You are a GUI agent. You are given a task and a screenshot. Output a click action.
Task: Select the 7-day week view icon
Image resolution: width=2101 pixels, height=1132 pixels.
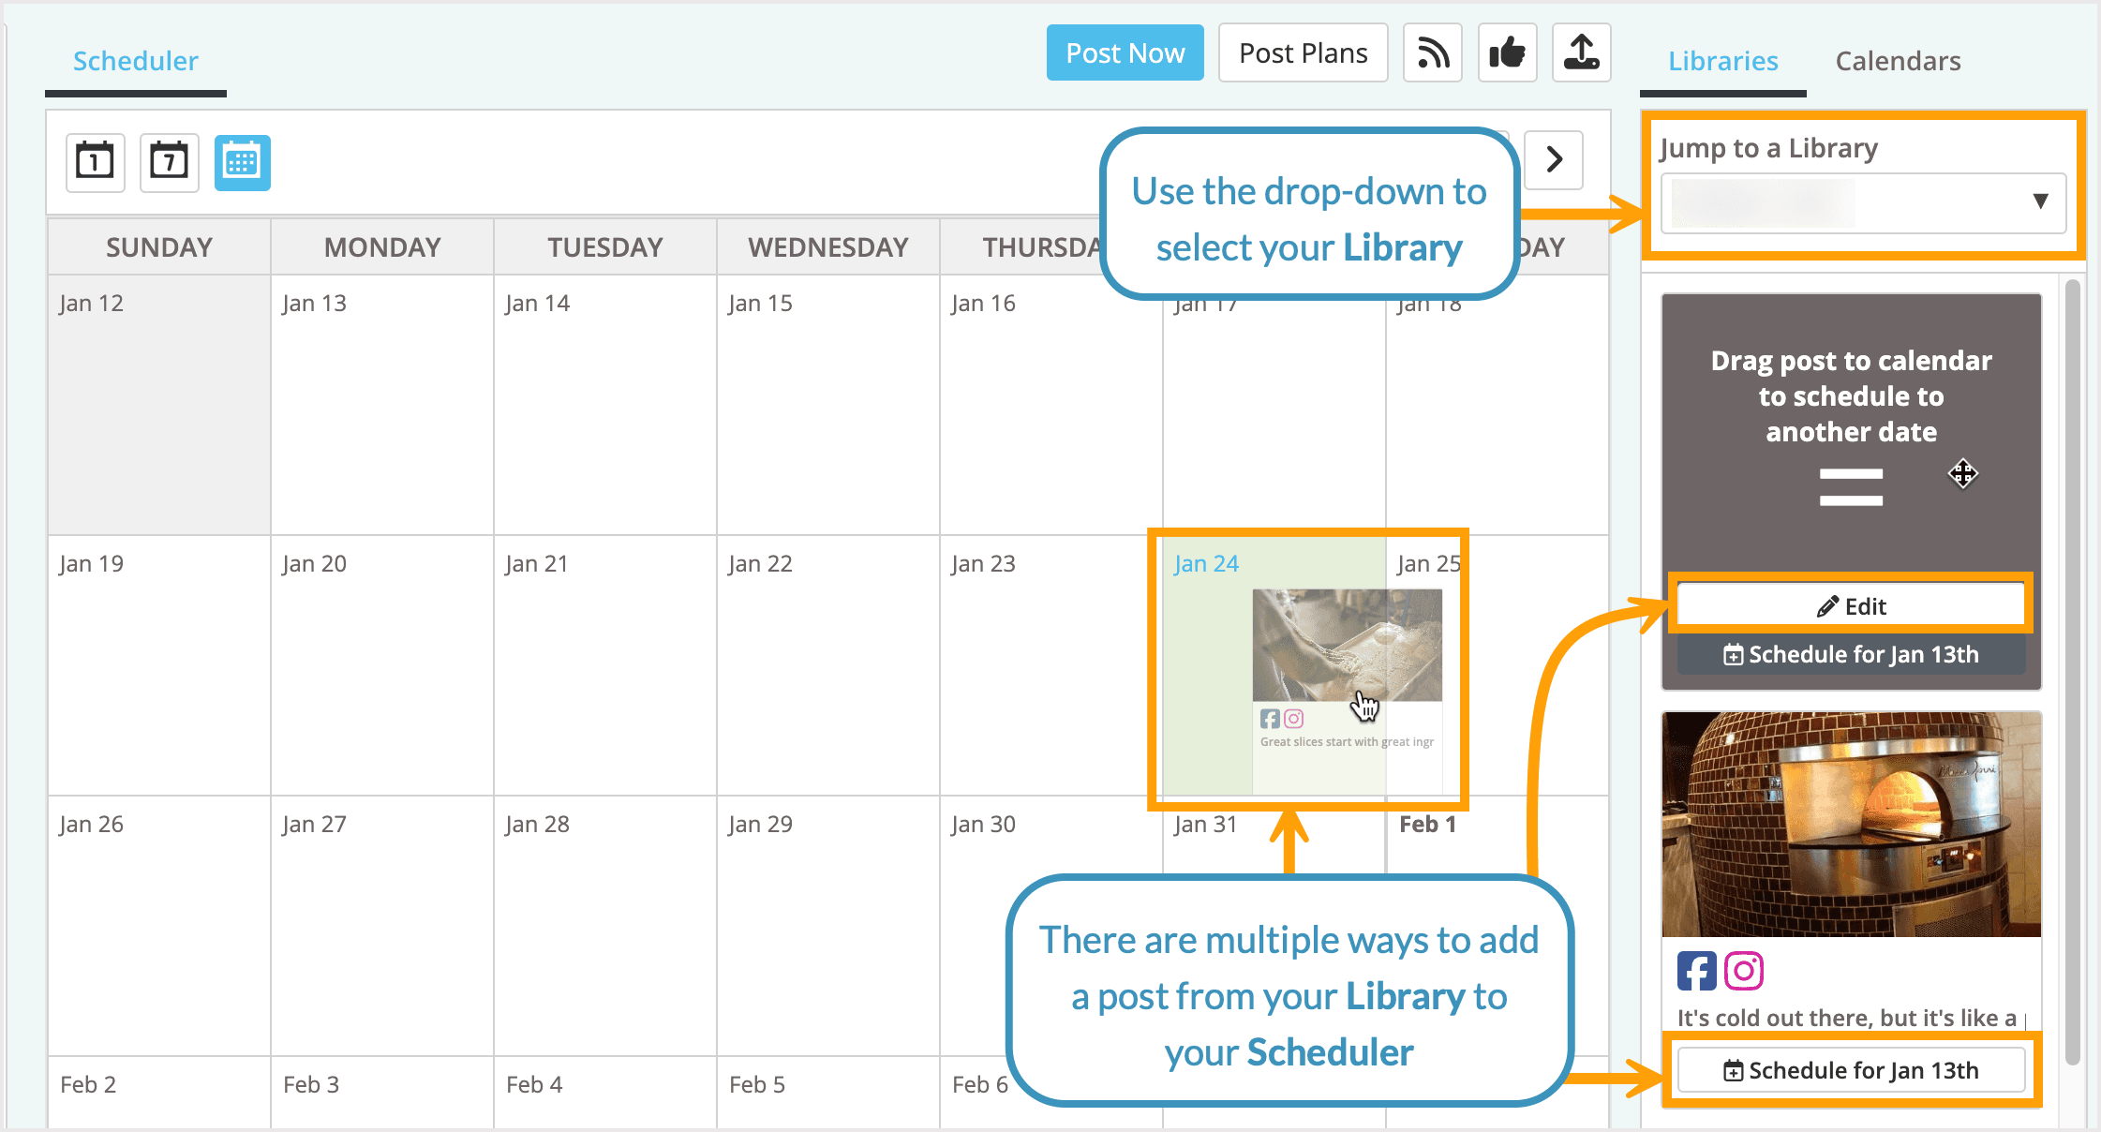coord(168,162)
